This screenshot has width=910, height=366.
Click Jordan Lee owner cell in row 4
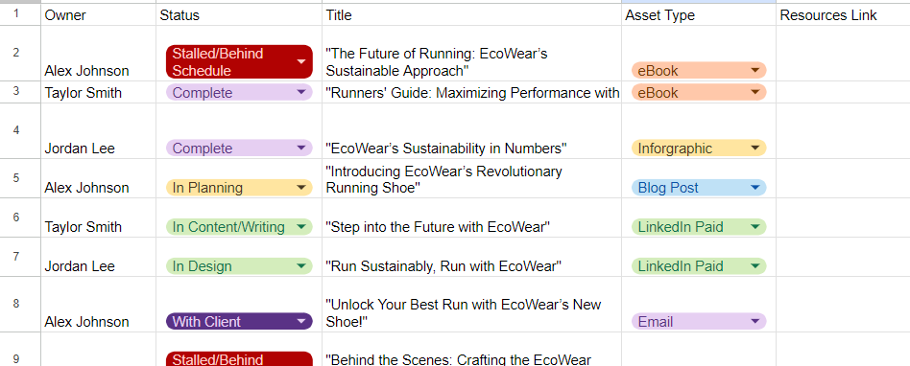(98, 131)
